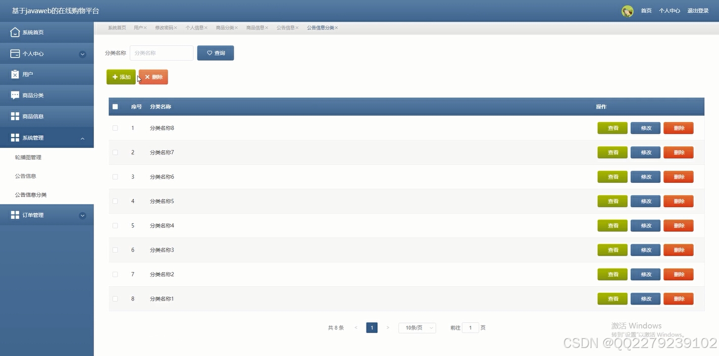Image resolution: width=719 pixels, height=356 pixels.
Task: Toggle the select-all checkbox in table header
Action: 115,107
